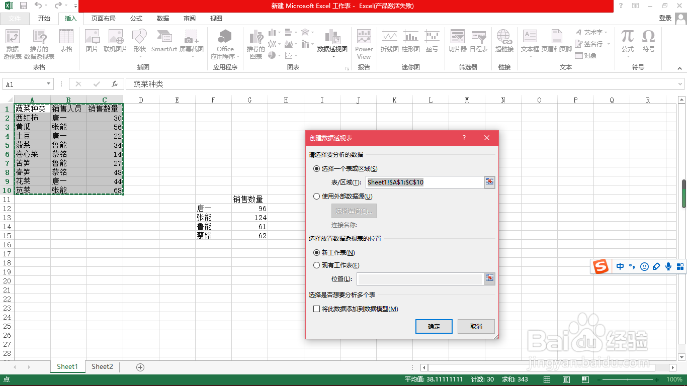
Task: Check 将此数据添加到数据模型 checkbox
Action: 317,309
